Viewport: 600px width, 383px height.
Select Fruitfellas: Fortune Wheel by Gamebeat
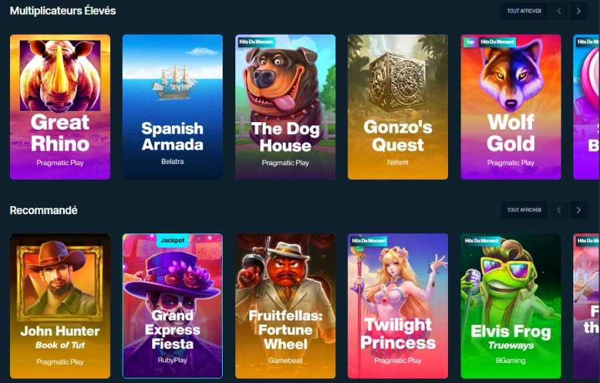285,306
